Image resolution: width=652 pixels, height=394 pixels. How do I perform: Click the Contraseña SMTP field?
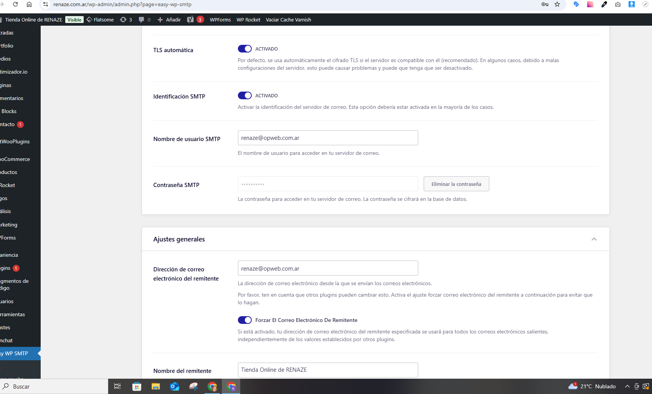328,184
